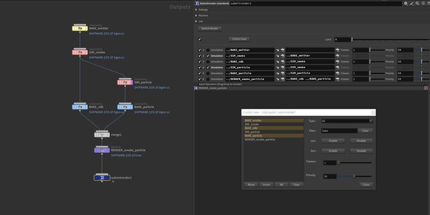Screen dimensions: 430x215
Task: Click the info icon in parameter header
Action: tap(423, 4)
